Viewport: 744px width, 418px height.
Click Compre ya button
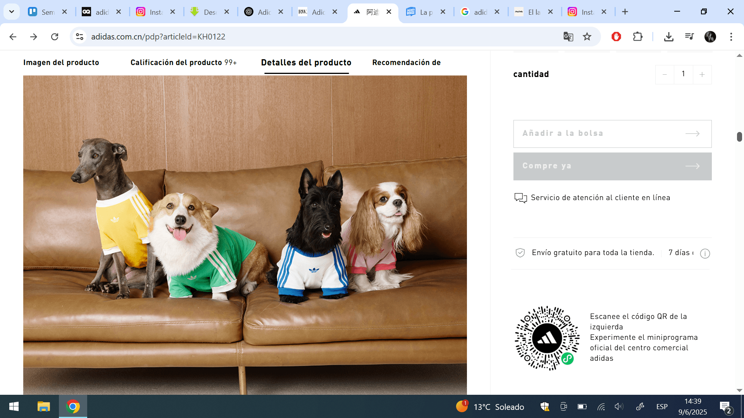point(612,166)
